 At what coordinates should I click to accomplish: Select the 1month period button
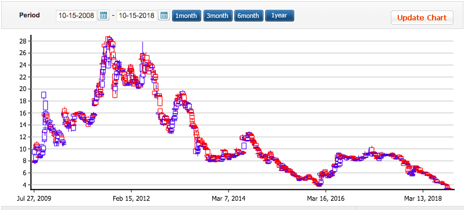click(x=187, y=16)
